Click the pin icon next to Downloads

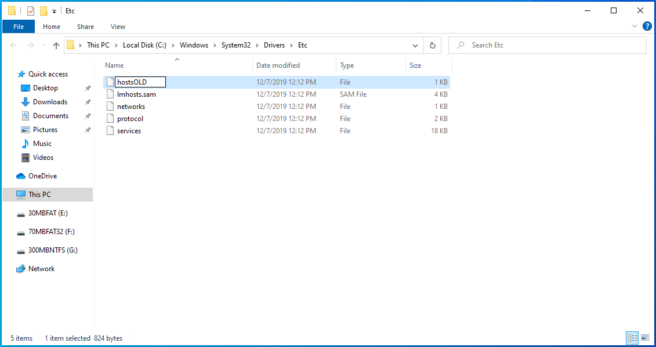point(88,102)
